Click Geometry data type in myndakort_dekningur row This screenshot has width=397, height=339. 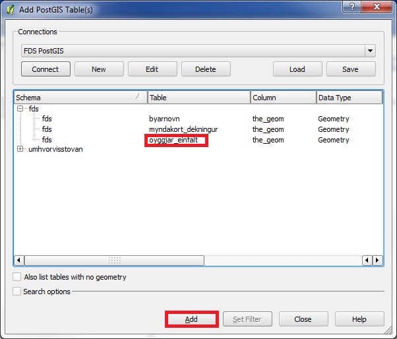(x=334, y=129)
